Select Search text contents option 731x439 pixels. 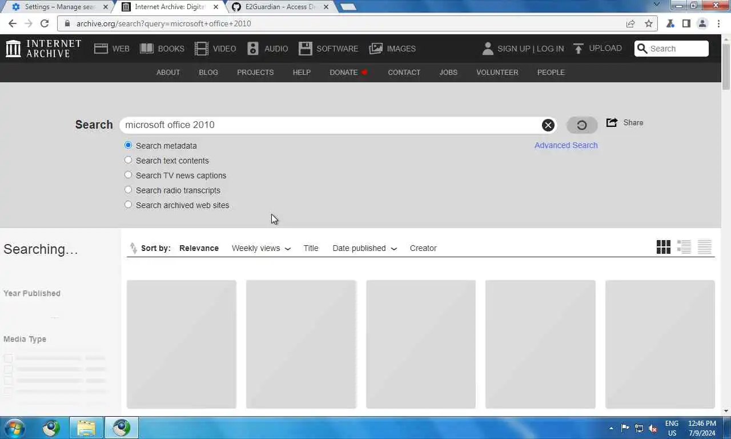[128, 160]
